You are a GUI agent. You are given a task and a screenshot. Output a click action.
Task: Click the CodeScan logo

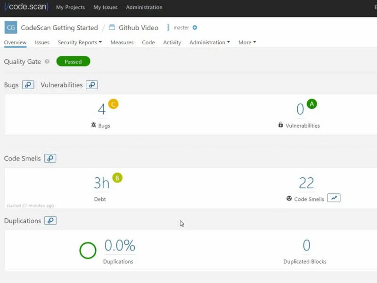pyautogui.click(x=26, y=7)
